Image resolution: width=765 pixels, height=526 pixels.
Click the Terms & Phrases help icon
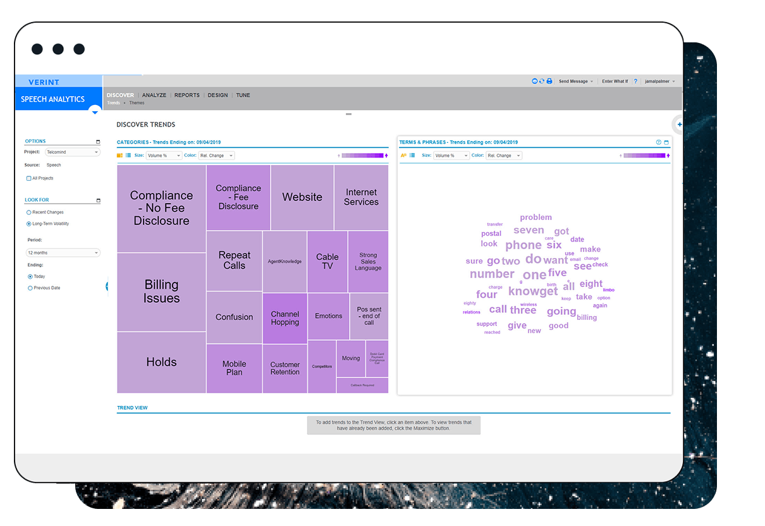tap(659, 142)
